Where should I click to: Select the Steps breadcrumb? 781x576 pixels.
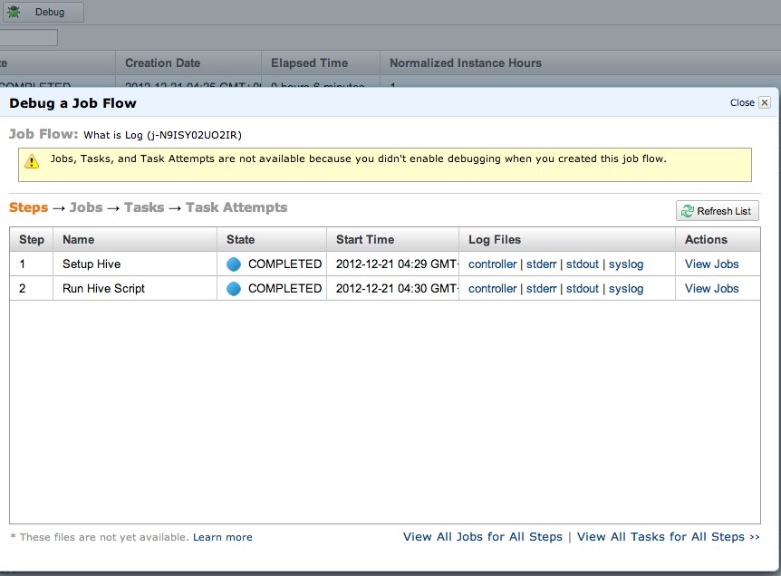[28, 207]
